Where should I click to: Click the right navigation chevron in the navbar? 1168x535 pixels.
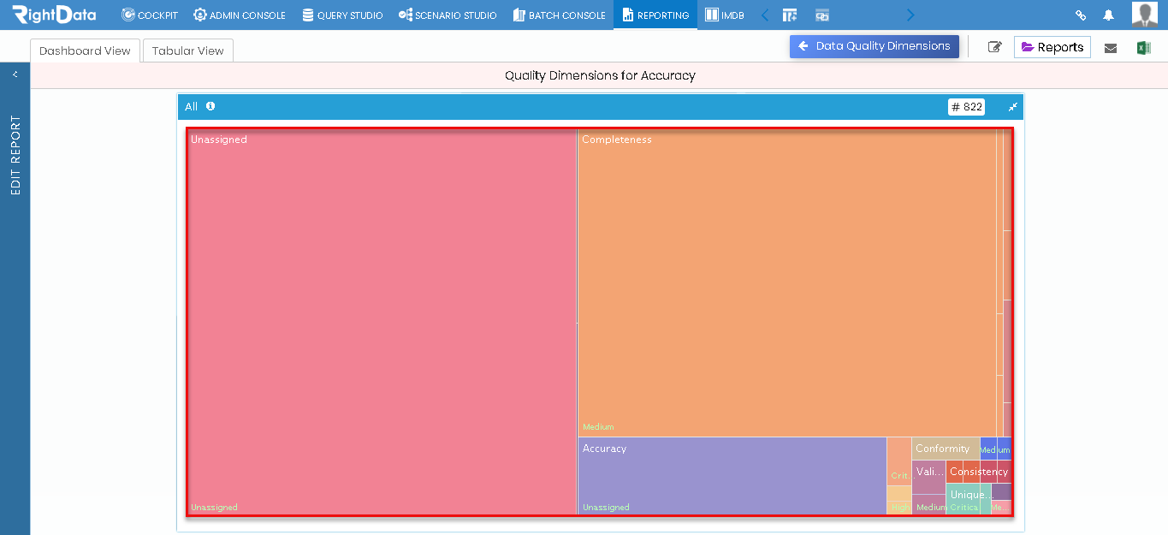tap(910, 15)
